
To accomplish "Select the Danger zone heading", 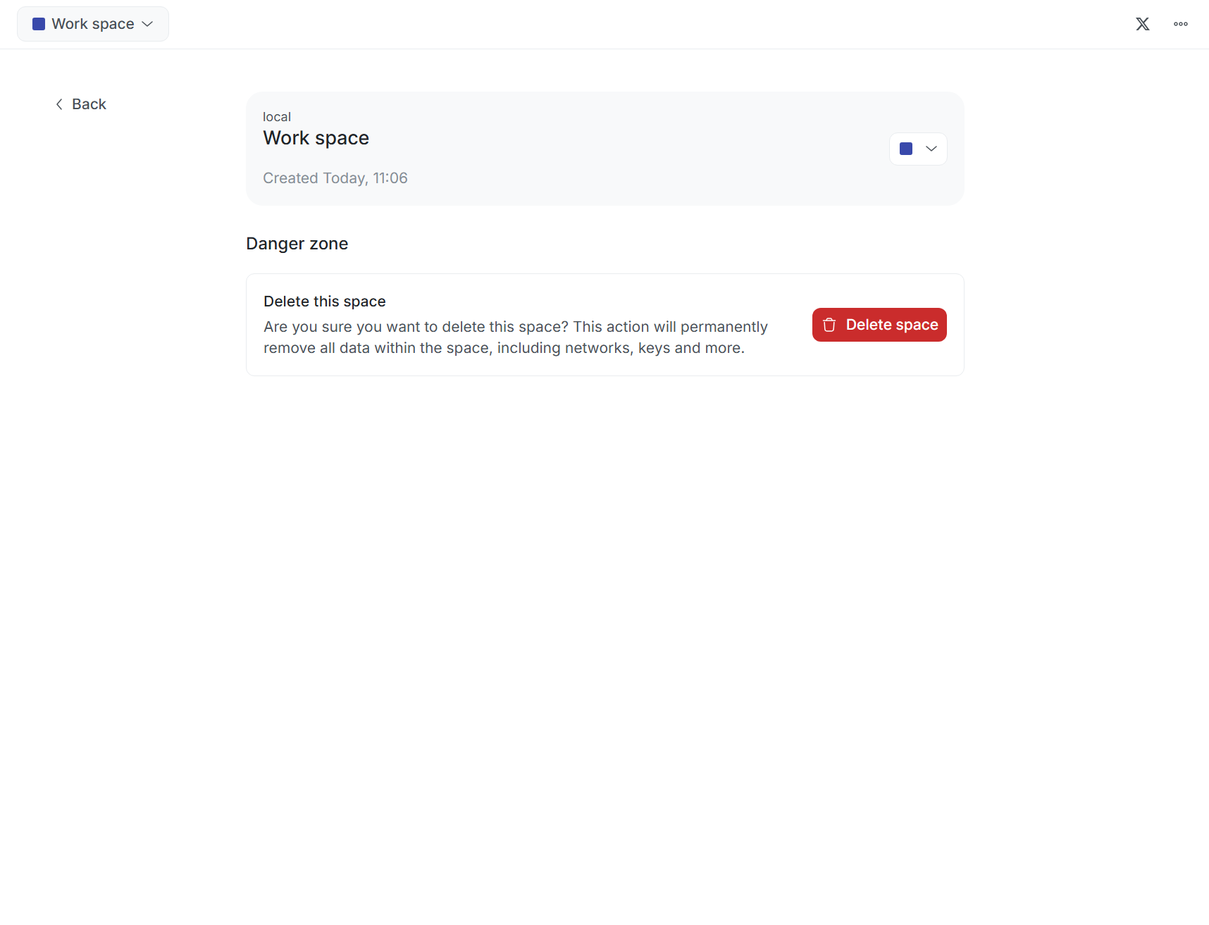I will 297,244.
